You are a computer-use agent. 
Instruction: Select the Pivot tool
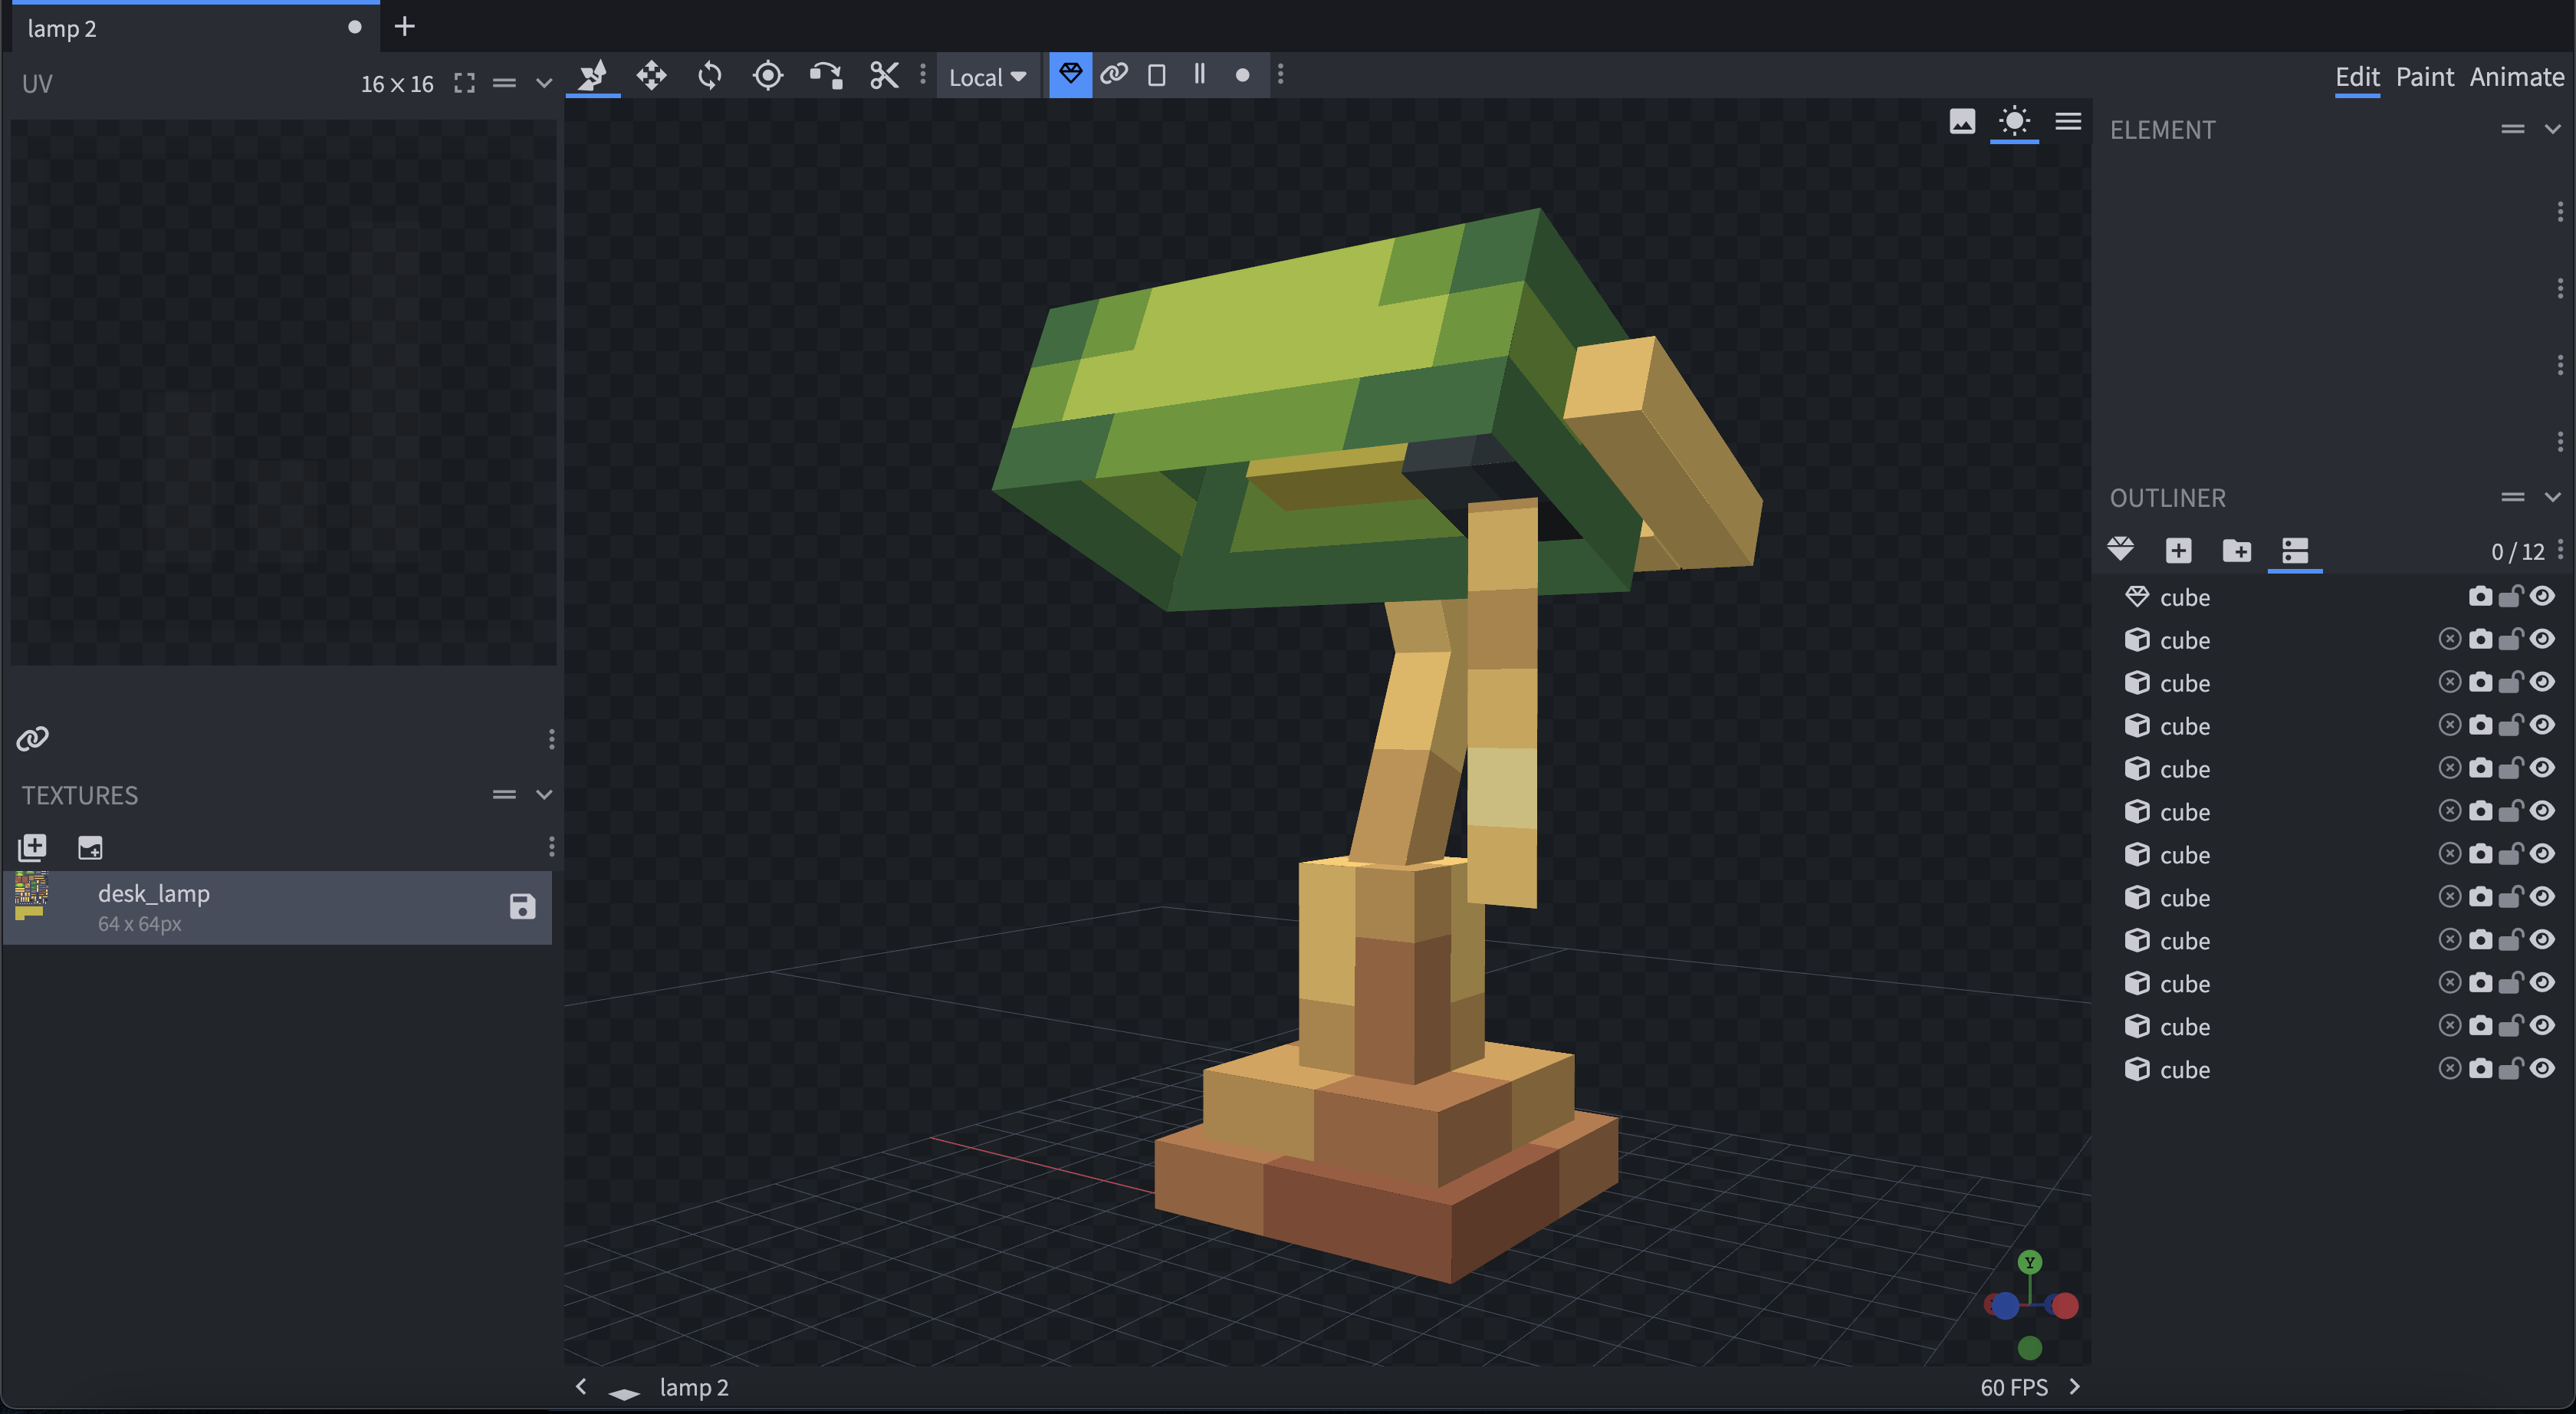click(768, 75)
